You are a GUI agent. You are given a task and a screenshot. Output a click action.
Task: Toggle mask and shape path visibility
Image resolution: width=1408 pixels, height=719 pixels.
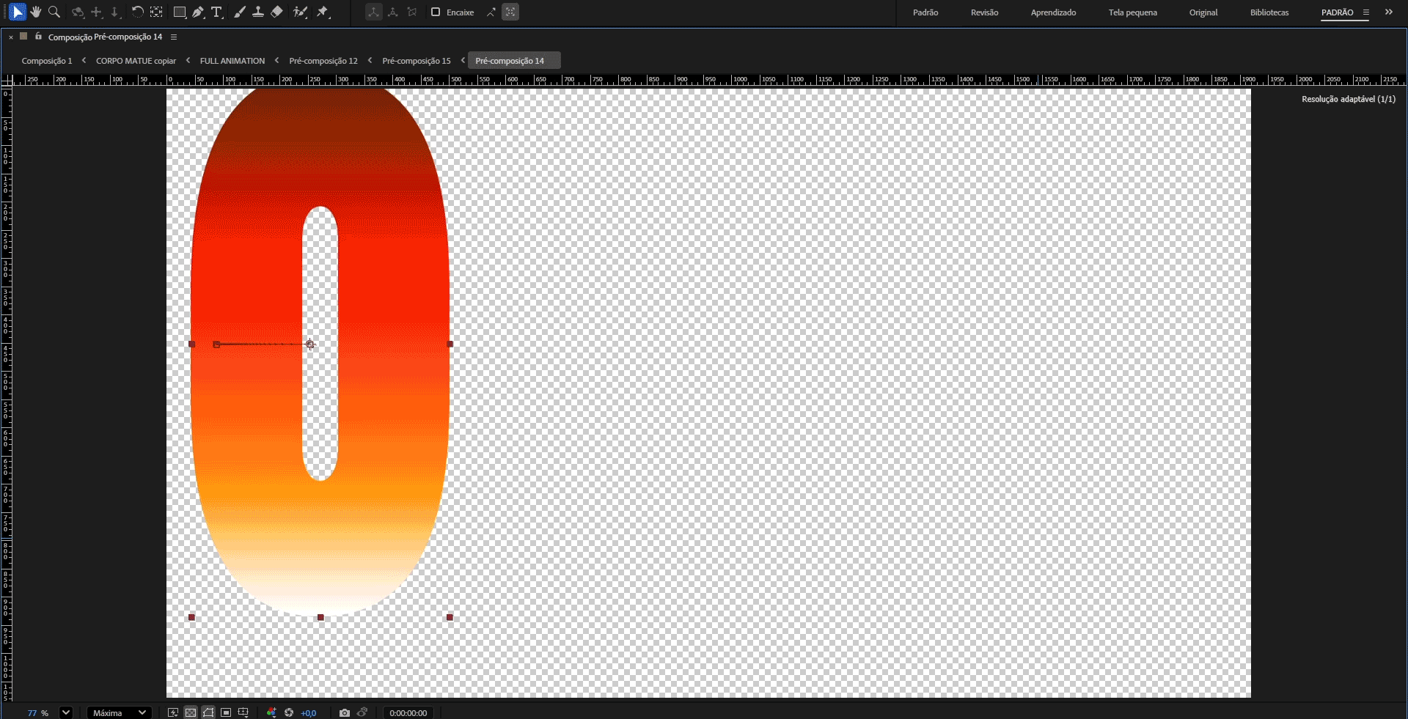208,712
